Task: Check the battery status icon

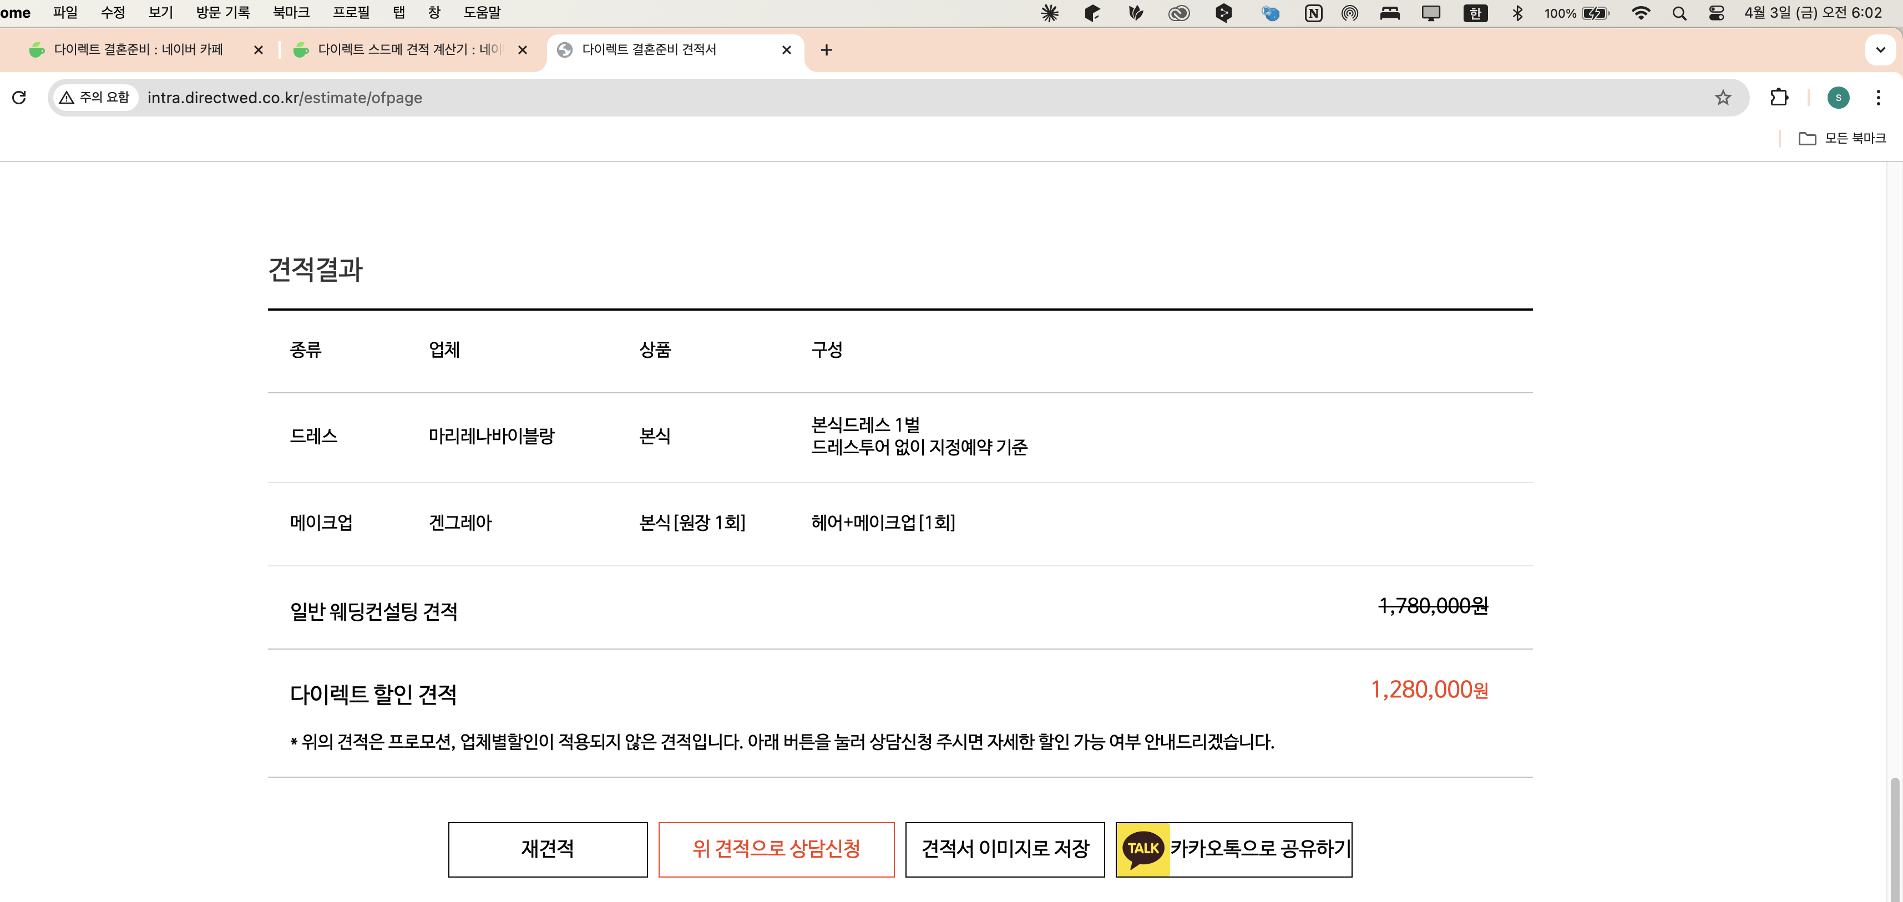Action: [x=1592, y=13]
